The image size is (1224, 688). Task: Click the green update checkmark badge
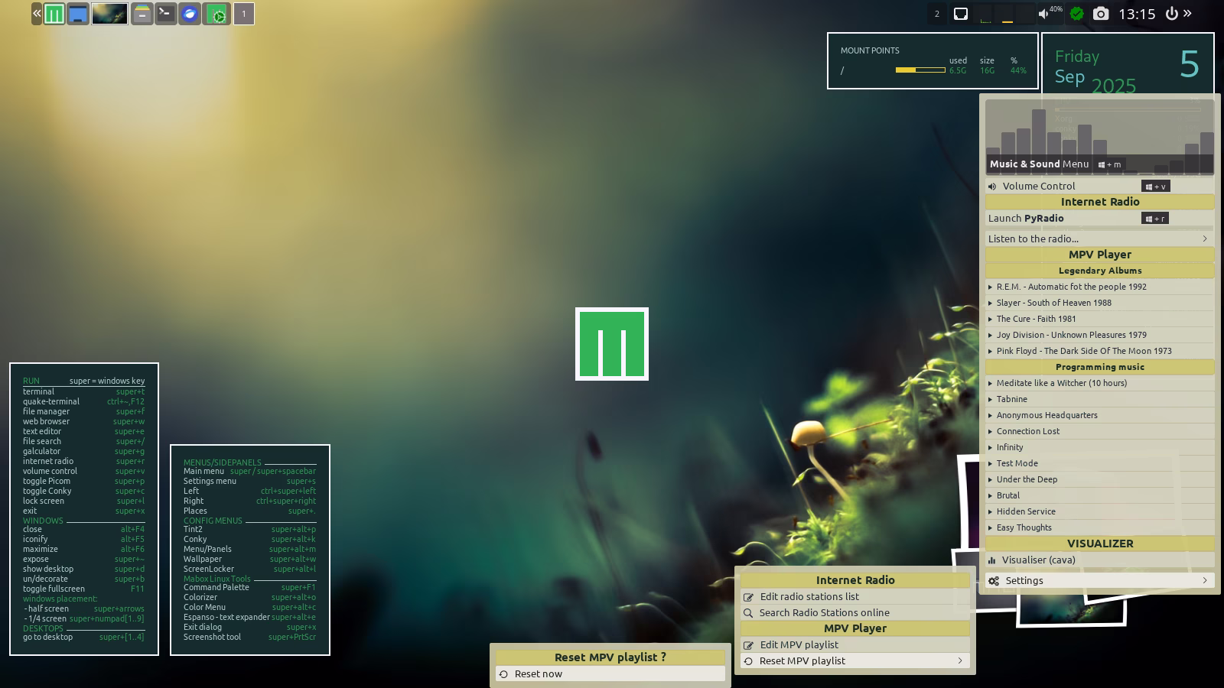(1076, 14)
